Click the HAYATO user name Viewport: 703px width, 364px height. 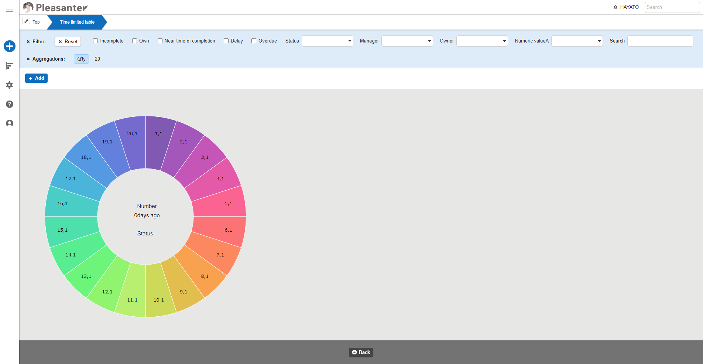[629, 7]
